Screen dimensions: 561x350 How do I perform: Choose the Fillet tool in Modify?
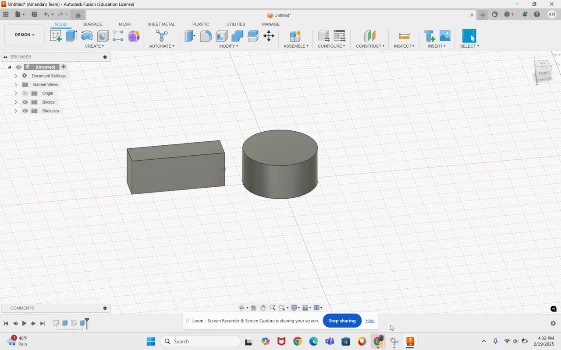(206, 36)
